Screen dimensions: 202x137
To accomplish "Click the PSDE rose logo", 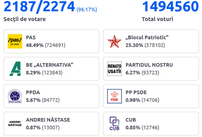I will [x=114, y=96].
